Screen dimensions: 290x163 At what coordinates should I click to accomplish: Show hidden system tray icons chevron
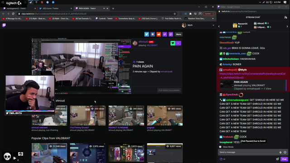tap(260, 2)
